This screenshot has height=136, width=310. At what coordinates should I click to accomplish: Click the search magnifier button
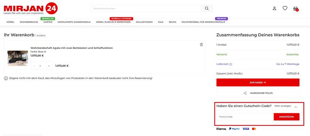tap(207, 8)
